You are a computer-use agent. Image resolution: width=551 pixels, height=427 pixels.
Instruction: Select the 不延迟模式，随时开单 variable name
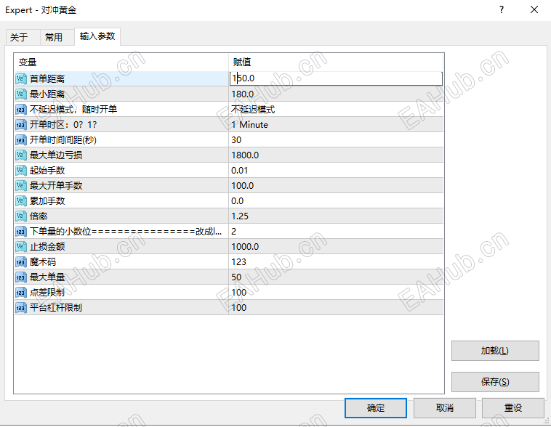coord(73,109)
